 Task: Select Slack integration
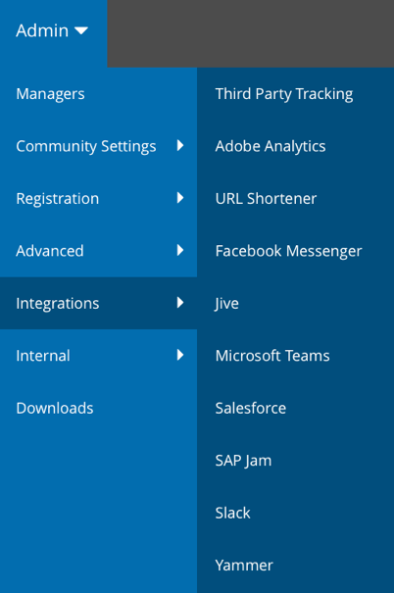295,513
